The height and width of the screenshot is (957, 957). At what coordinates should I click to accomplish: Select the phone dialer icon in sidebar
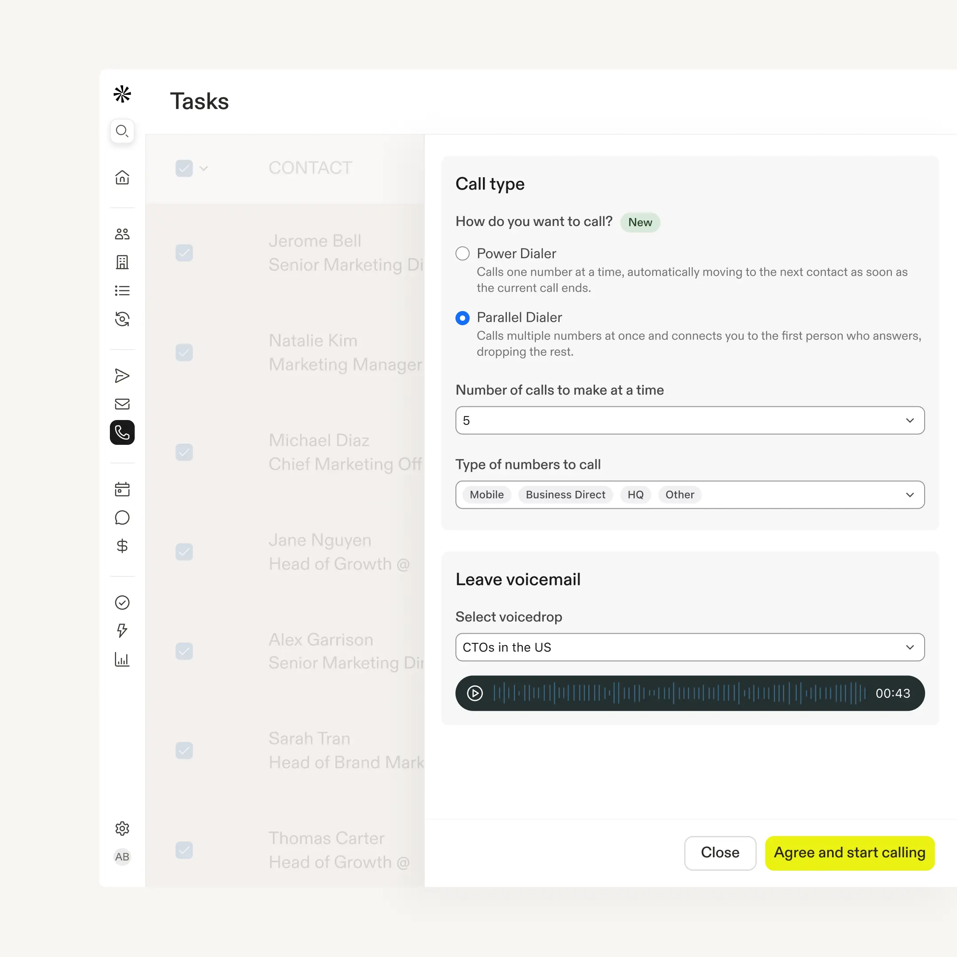coord(122,432)
